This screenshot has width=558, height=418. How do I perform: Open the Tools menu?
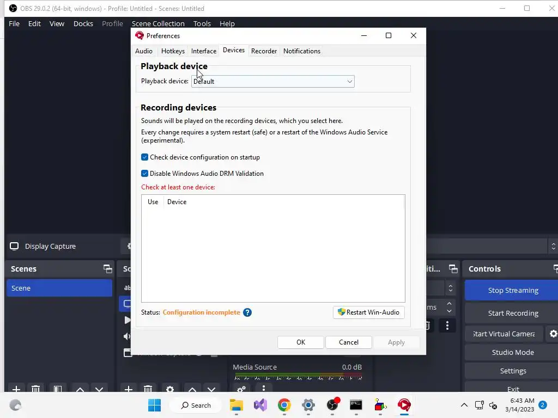pos(202,23)
